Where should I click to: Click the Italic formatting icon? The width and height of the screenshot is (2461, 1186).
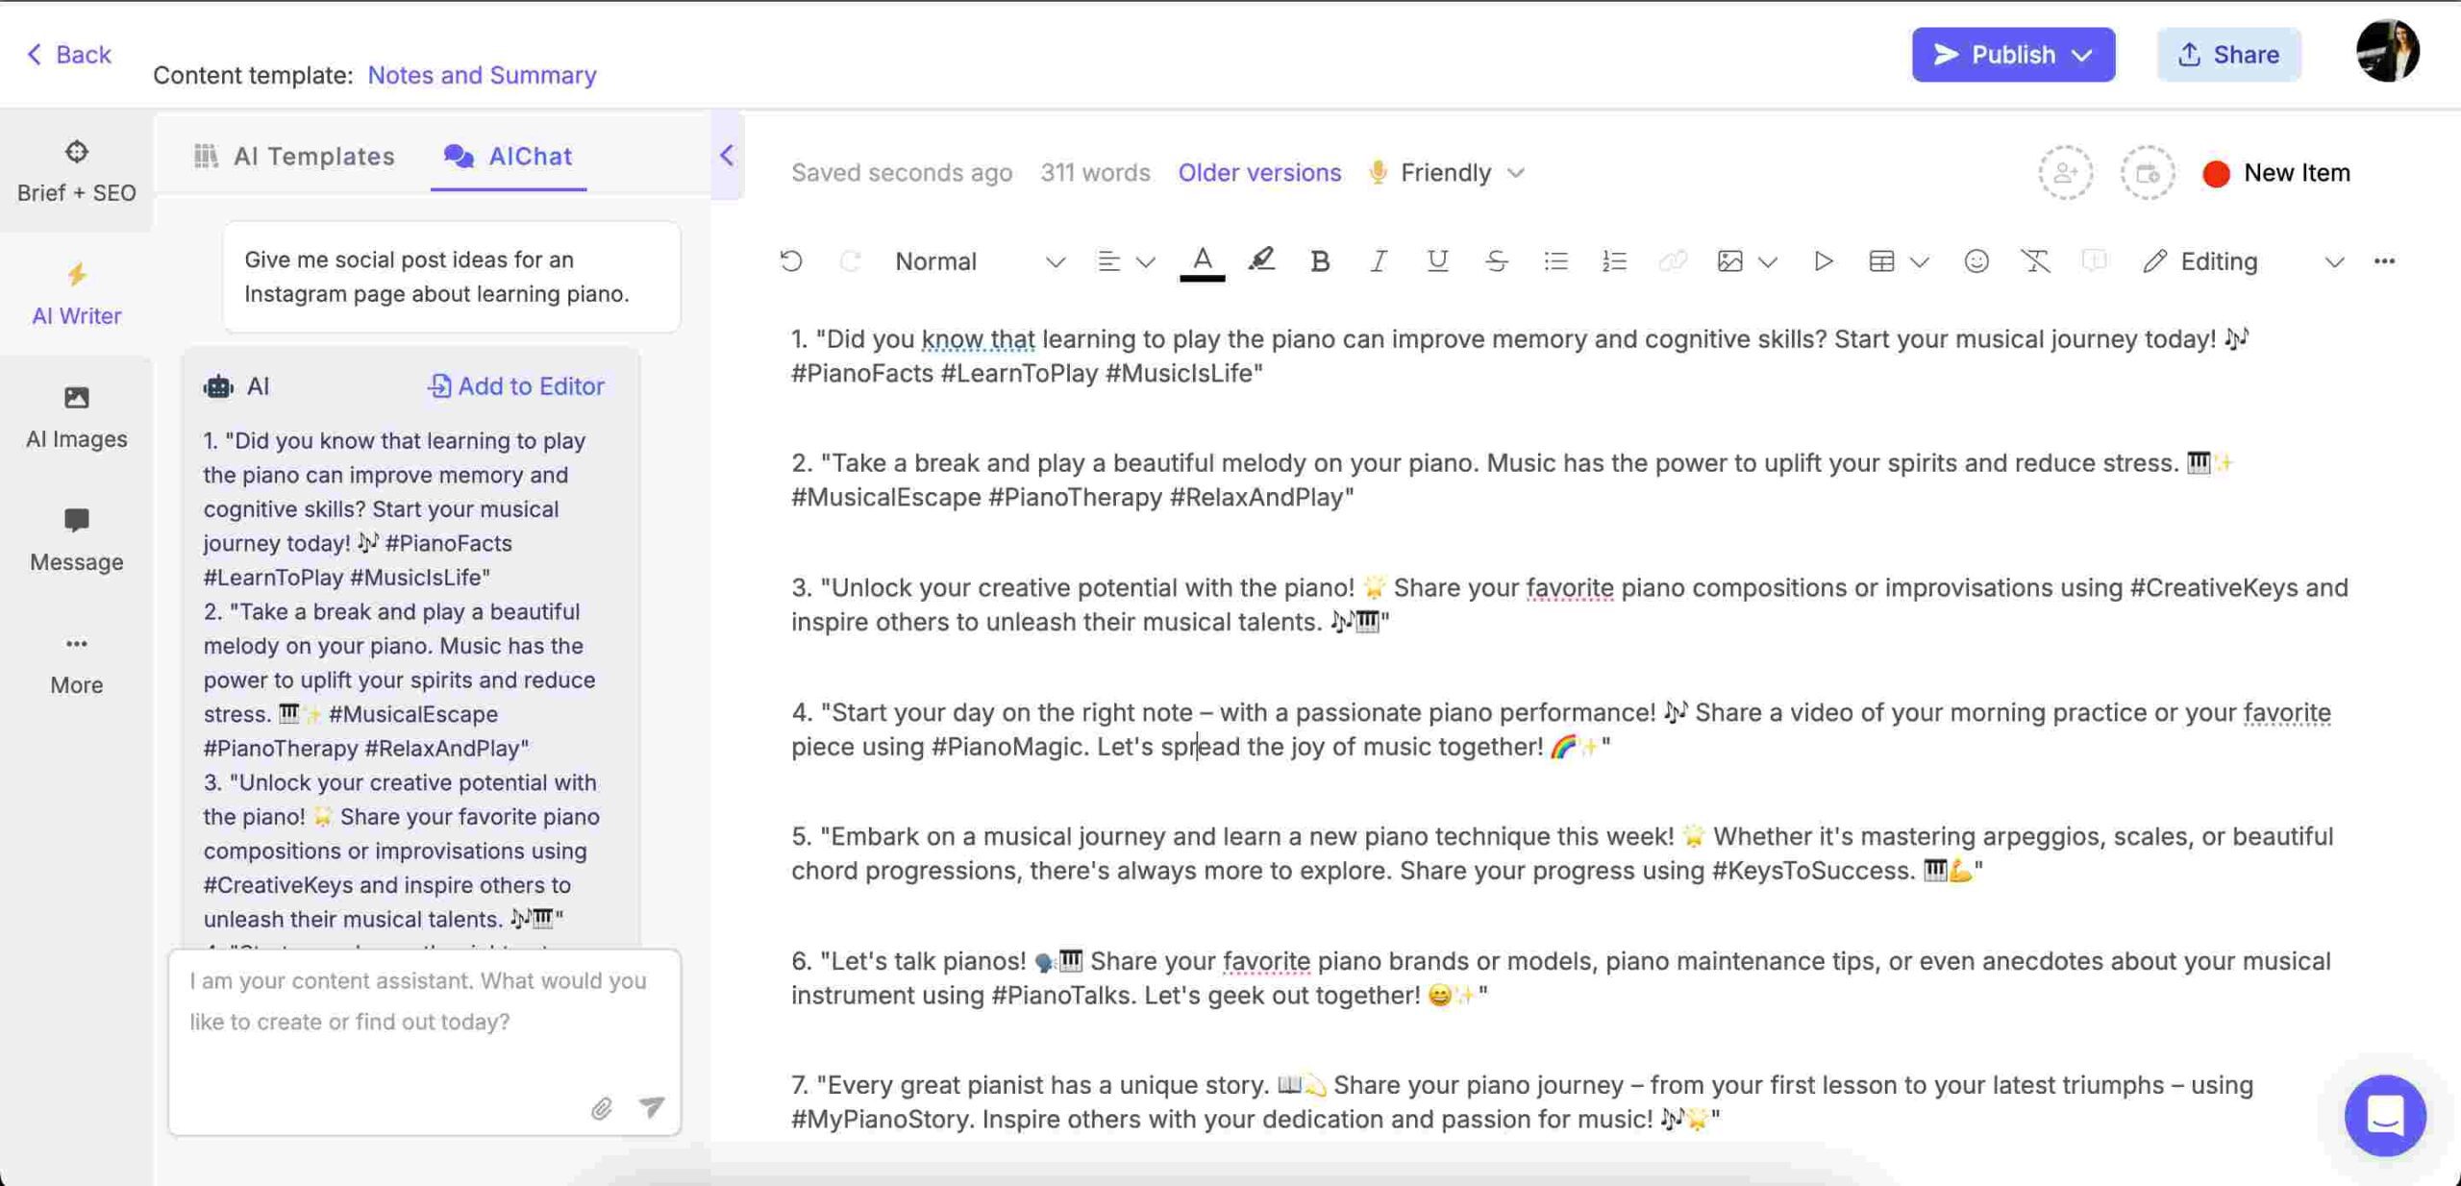[x=1377, y=260]
